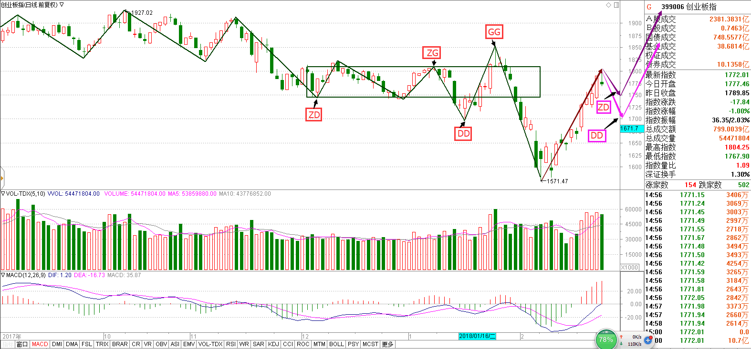
Task: Click the MACD DIF: 1.20 readout
Action: [x=60, y=275]
